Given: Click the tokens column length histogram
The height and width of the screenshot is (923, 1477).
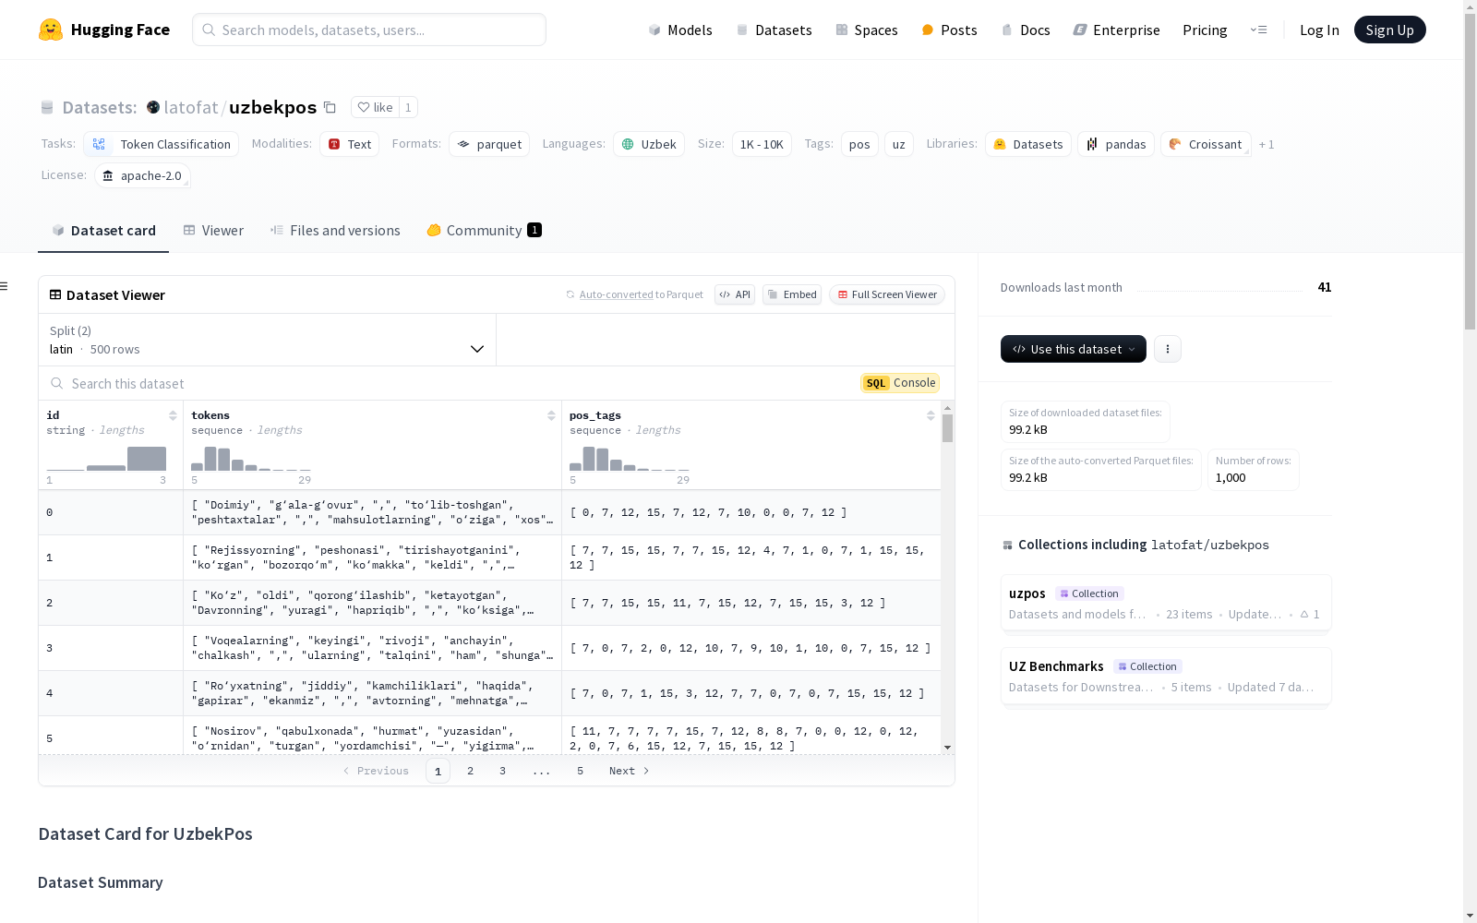Looking at the screenshot, I should [x=251, y=459].
